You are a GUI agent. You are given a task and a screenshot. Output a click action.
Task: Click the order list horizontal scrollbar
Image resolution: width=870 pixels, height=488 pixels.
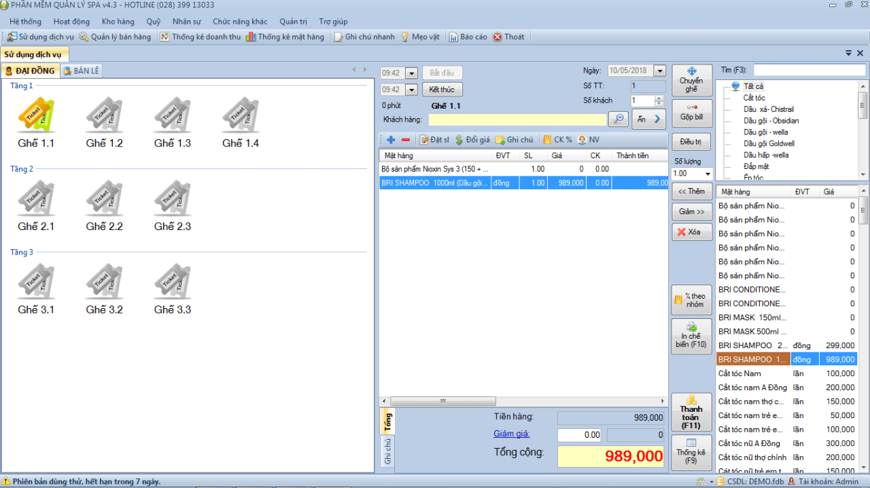pyautogui.click(x=523, y=401)
